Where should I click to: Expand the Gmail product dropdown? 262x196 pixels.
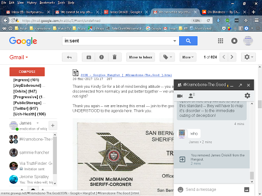coord(18,57)
